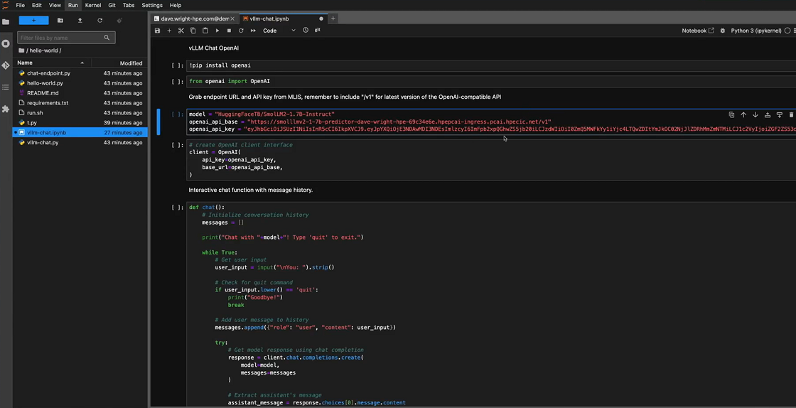Viewport: 796px width, 408px height.
Task: Click the Filter files by name field
Action: 66,38
